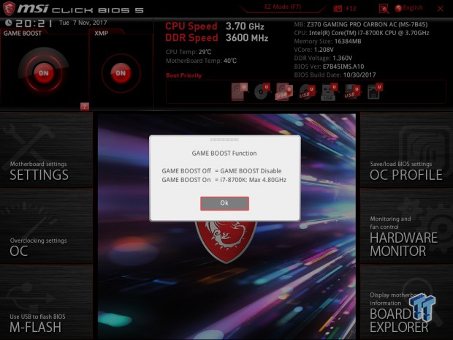Open BOARD EXPLORER motherboard information
The height and width of the screenshot is (340, 453).
pyautogui.click(x=406, y=303)
